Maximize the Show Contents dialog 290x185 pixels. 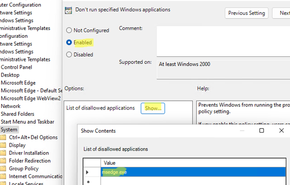tap(262, 131)
